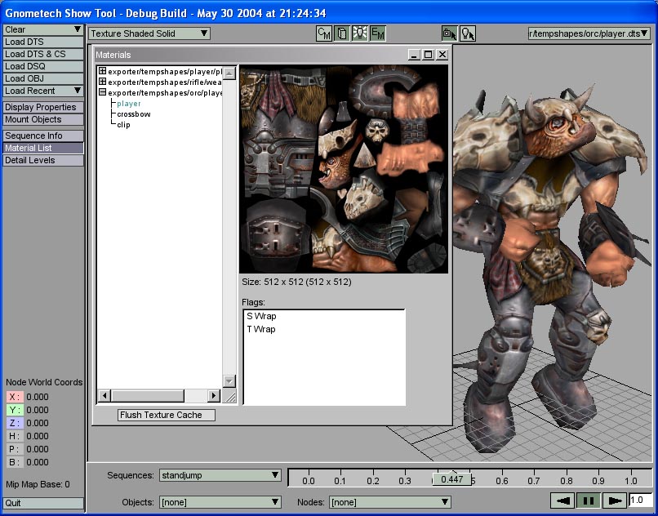This screenshot has height=516, width=658.
Task: Click the 0.447 timeline slider thumb
Action: 452,479
